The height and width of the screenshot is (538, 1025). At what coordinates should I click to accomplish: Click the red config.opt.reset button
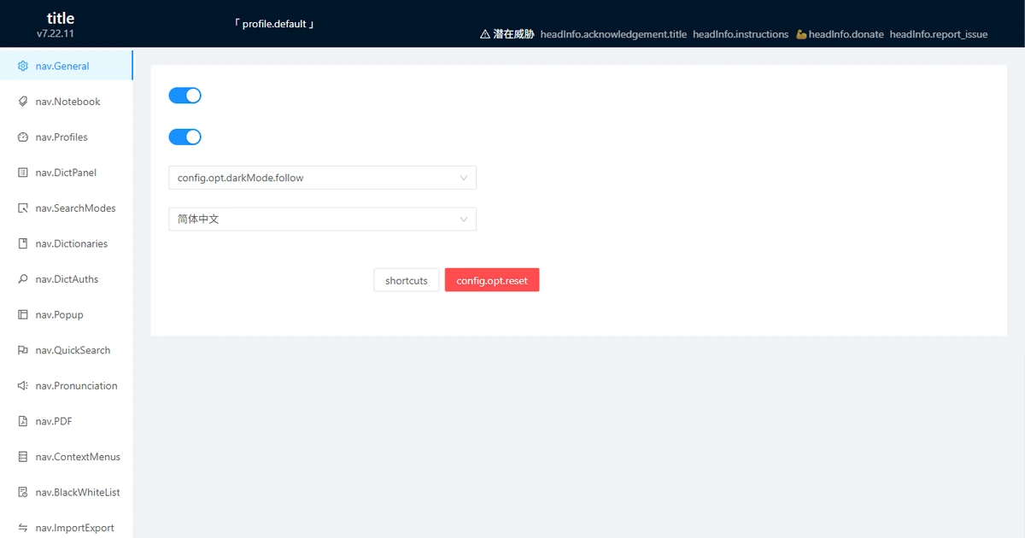coord(492,281)
